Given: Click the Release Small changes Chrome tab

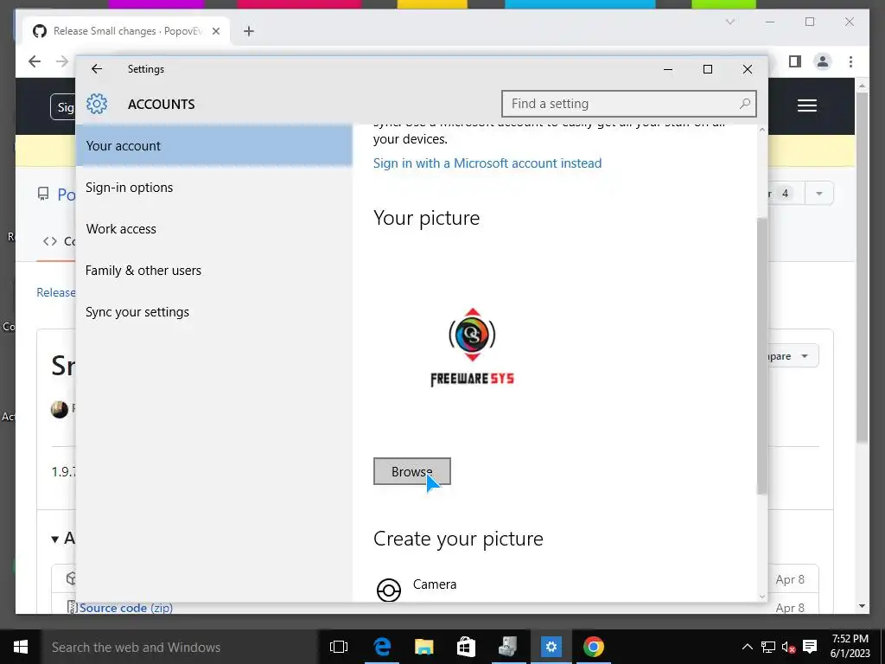Looking at the screenshot, I should coord(126,31).
